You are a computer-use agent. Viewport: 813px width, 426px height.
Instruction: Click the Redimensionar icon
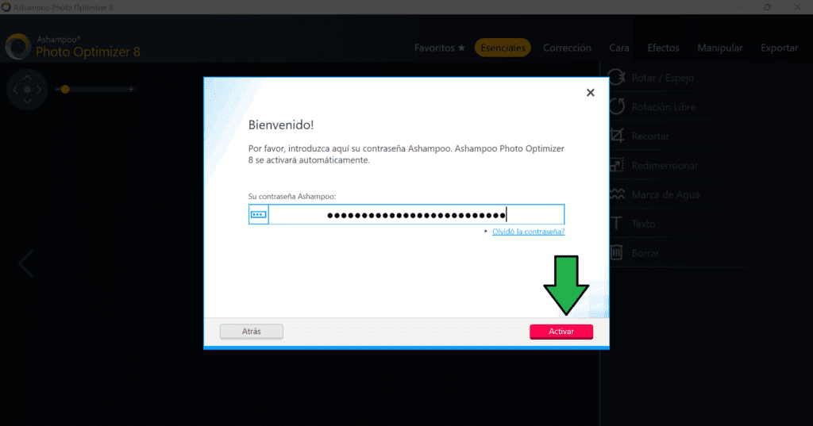coord(616,165)
